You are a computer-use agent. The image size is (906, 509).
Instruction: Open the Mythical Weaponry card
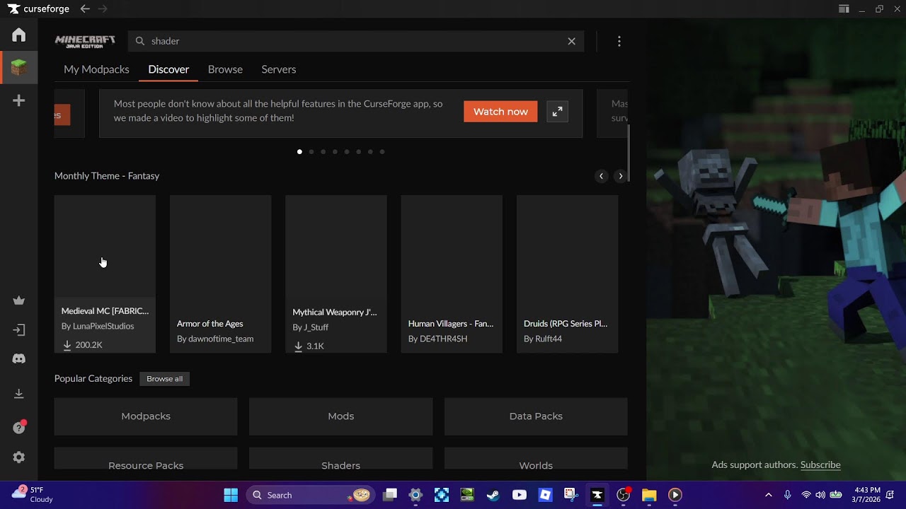tap(336, 274)
